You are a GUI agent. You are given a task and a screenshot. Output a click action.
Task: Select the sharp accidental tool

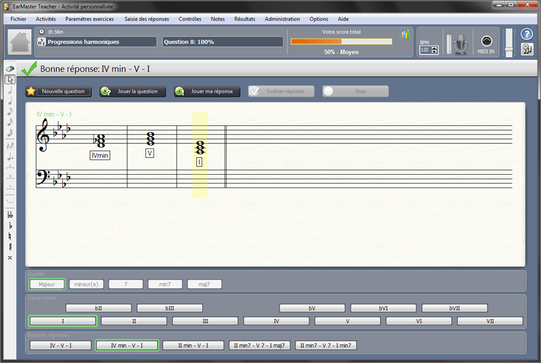(10, 247)
